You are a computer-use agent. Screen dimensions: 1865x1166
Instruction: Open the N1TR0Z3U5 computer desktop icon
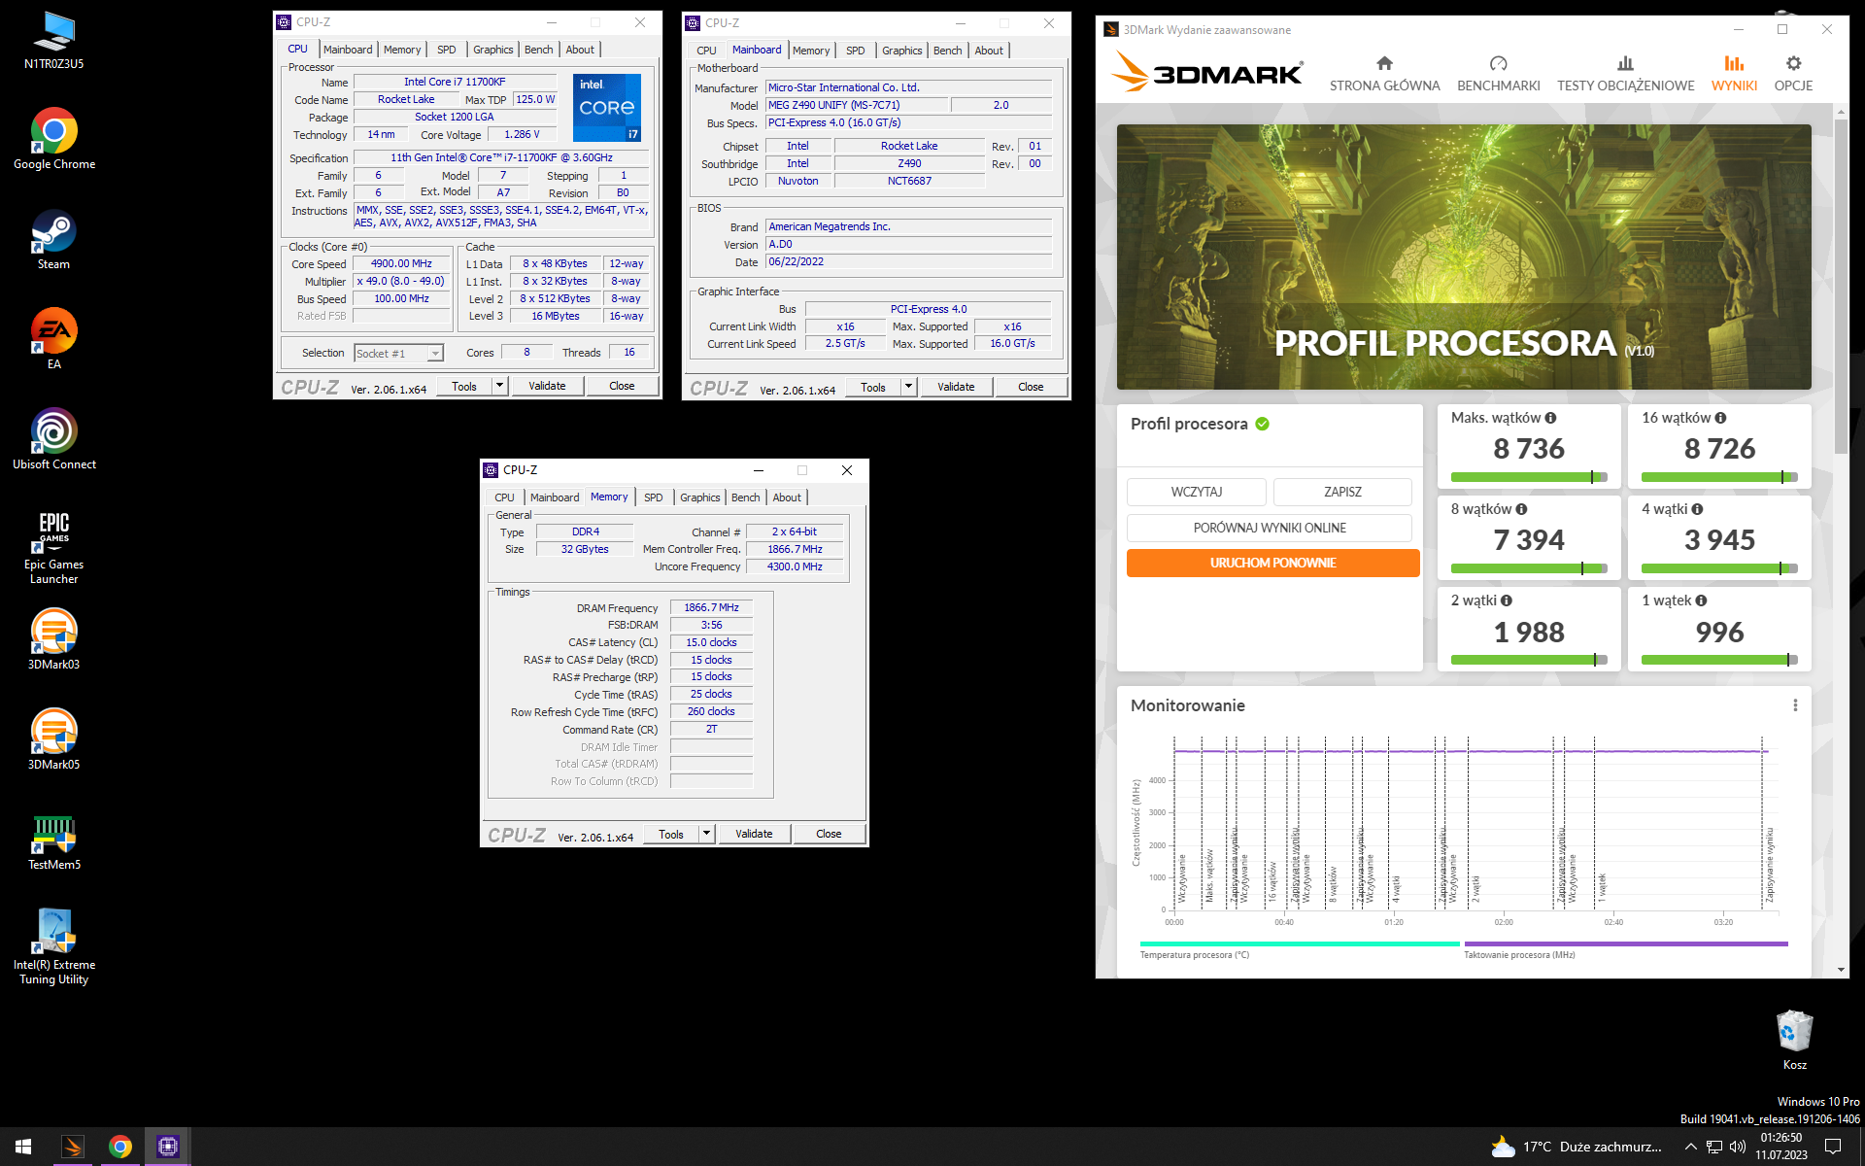pyautogui.click(x=53, y=41)
